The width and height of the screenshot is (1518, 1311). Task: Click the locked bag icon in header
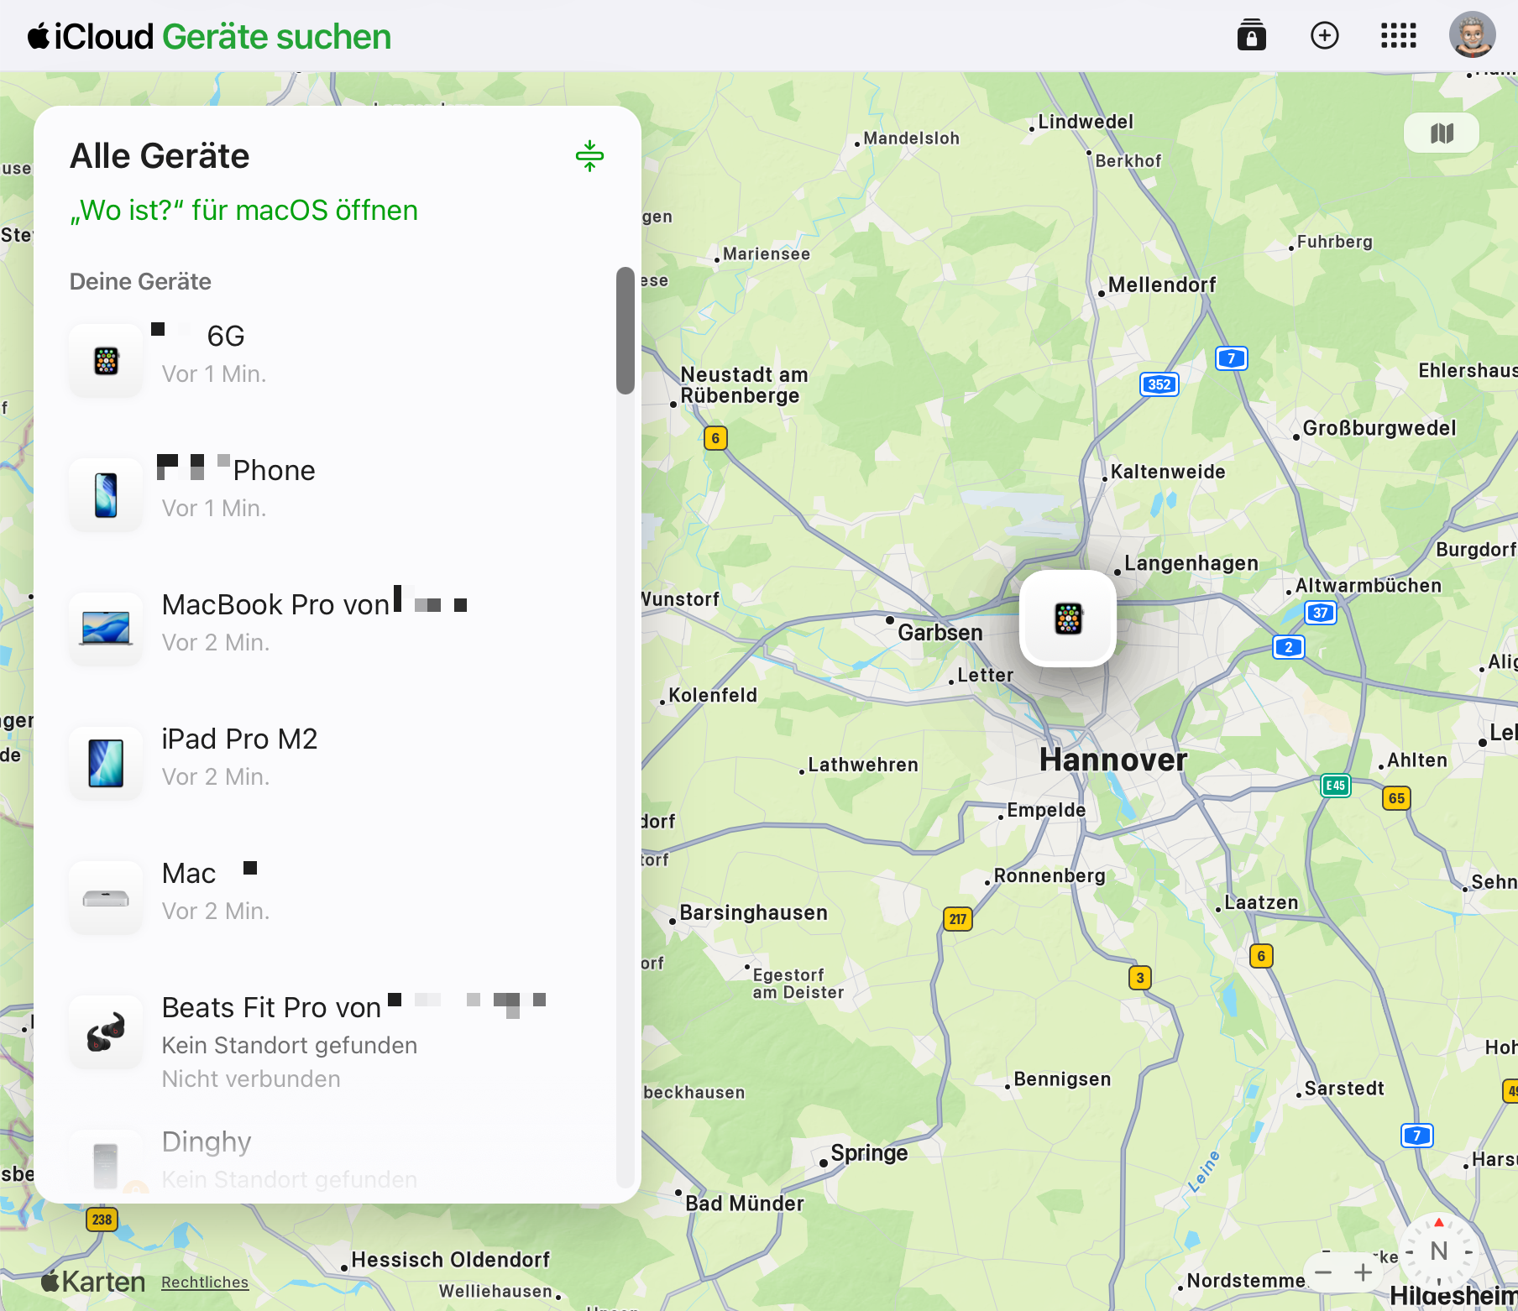tap(1251, 36)
